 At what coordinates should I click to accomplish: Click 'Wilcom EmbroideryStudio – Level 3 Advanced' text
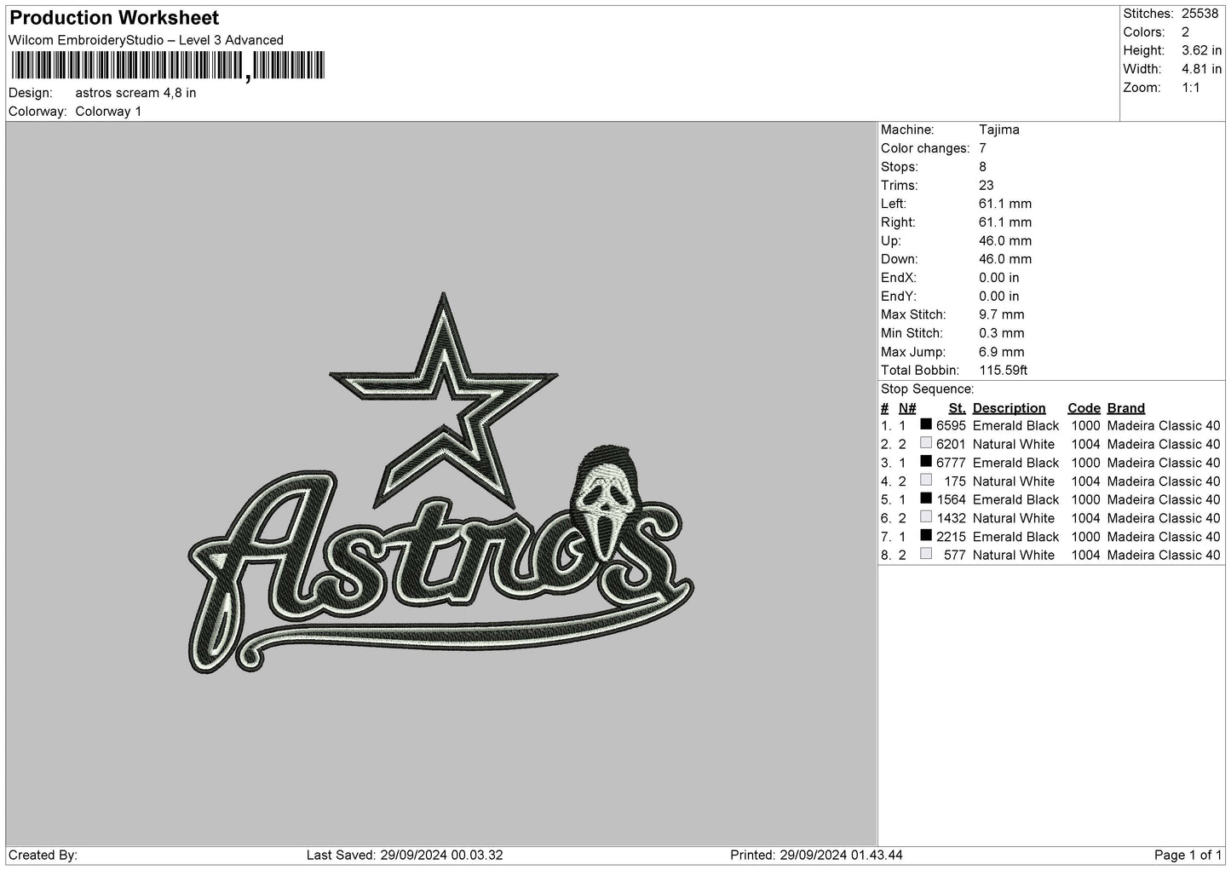point(146,40)
